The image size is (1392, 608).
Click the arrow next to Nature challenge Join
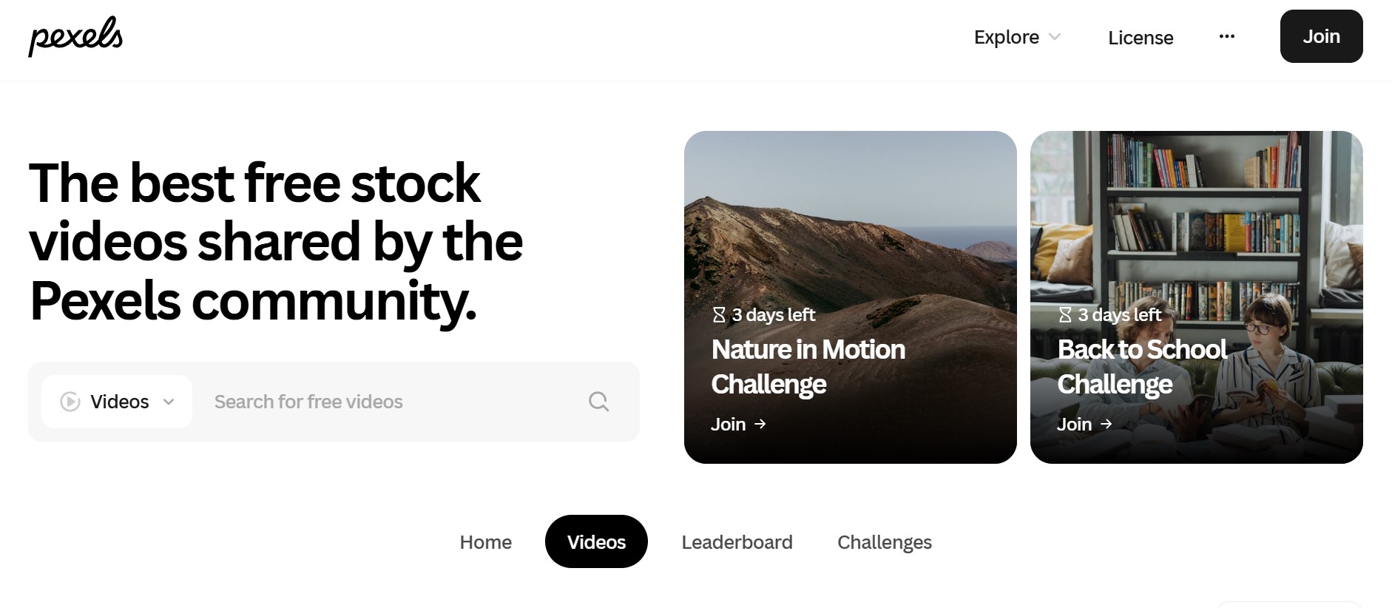(x=760, y=424)
